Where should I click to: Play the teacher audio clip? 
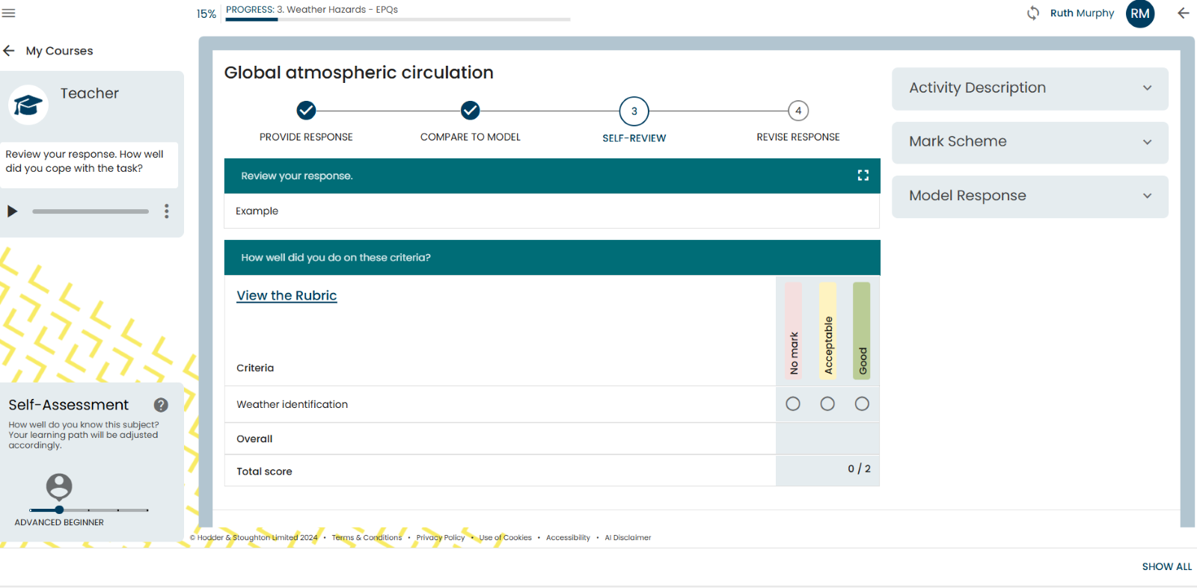[x=12, y=211]
